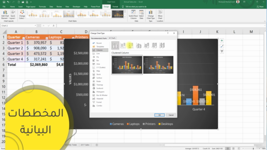Viewport: 267px width, 150px height.
Task: Open the Format ribbon tab
Action: [x=115, y=7]
